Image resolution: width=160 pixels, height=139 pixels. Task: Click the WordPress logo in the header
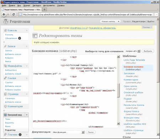[x=6, y=21]
